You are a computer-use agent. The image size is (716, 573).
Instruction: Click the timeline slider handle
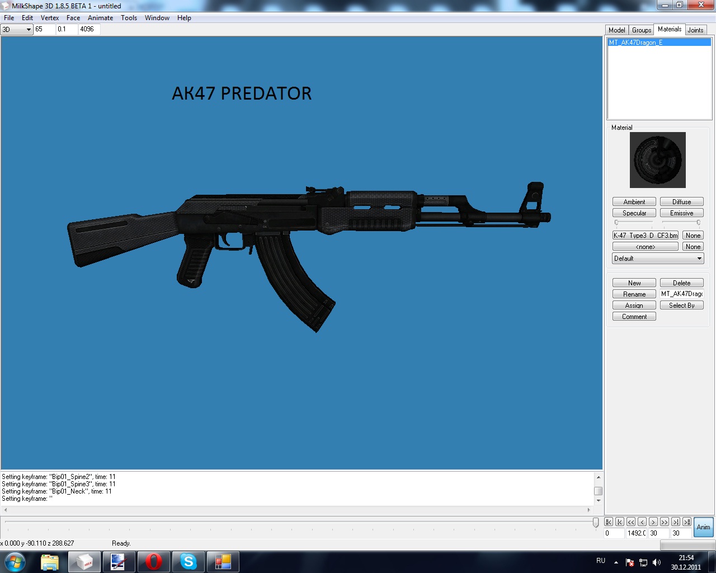[596, 523]
